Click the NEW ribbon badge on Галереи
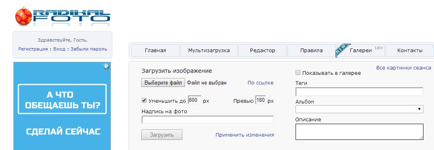Viewport: 434px width, 150px height. (x=343, y=51)
